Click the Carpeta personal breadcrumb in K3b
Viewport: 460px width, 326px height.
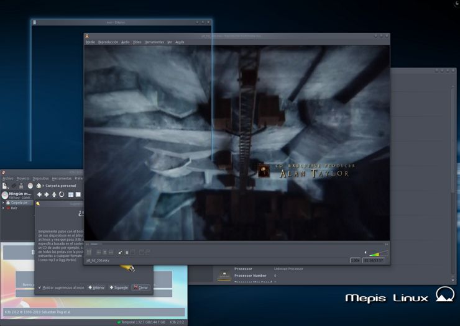(x=61, y=186)
